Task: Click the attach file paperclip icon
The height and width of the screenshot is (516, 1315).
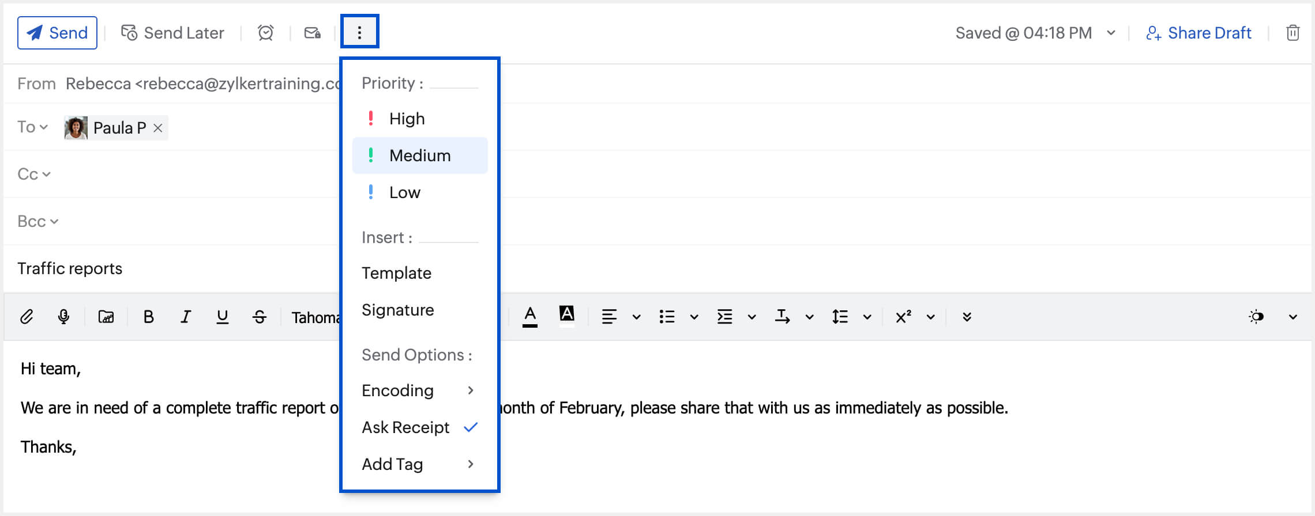Action: [27, 317]
